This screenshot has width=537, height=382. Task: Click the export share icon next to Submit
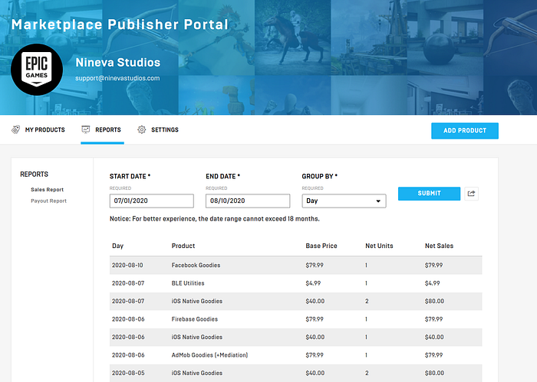[471, 194]
